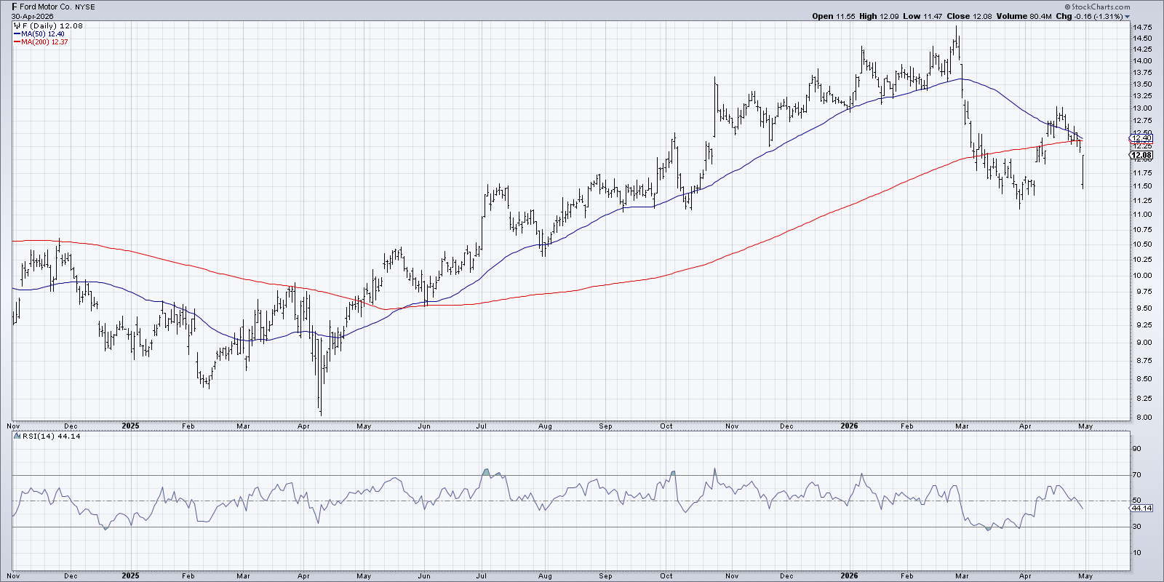Click the F (Daily) 12.08 legend text
The width and height of the screenshot is (1164, 582).
[52, 26]
